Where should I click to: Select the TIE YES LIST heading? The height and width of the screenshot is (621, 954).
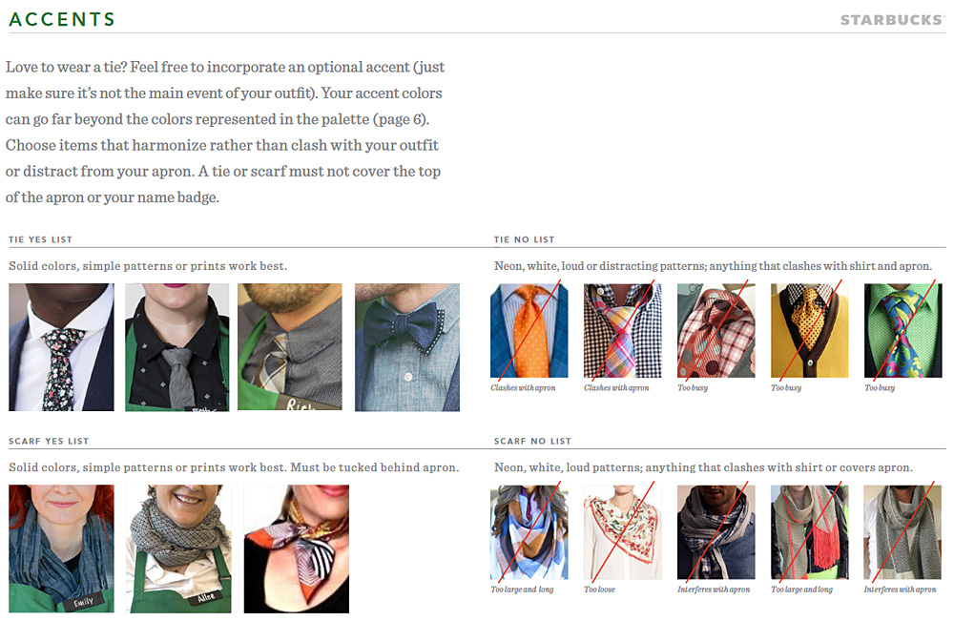(41, 239)
